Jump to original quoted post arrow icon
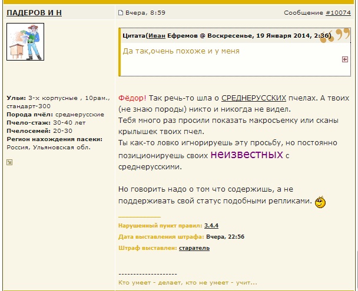358x291 pixels. click(x=345, y=59)
